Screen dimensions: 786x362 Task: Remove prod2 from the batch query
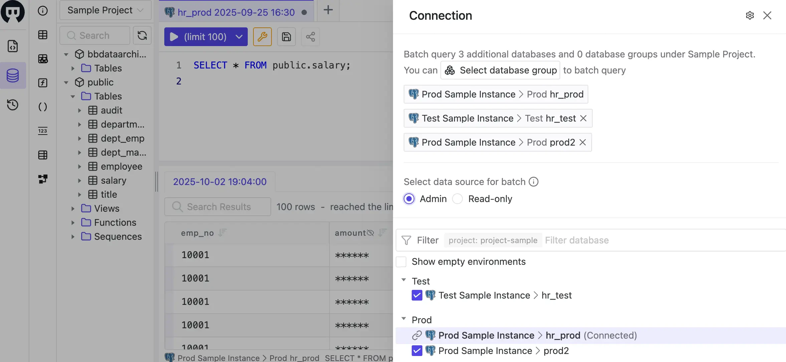coord(583,142)
